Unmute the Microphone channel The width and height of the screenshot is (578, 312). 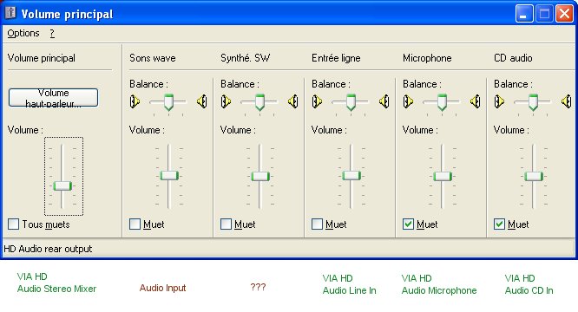click(408, 224)
